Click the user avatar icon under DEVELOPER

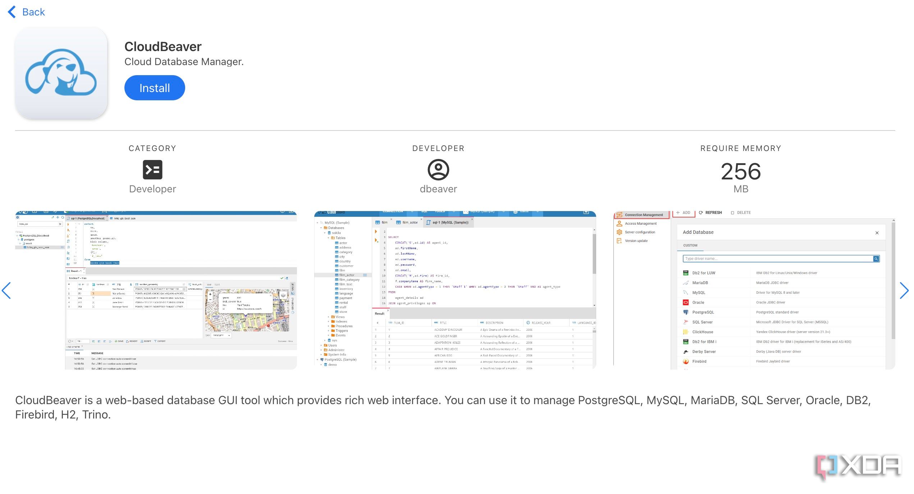[x=438, y=170]
